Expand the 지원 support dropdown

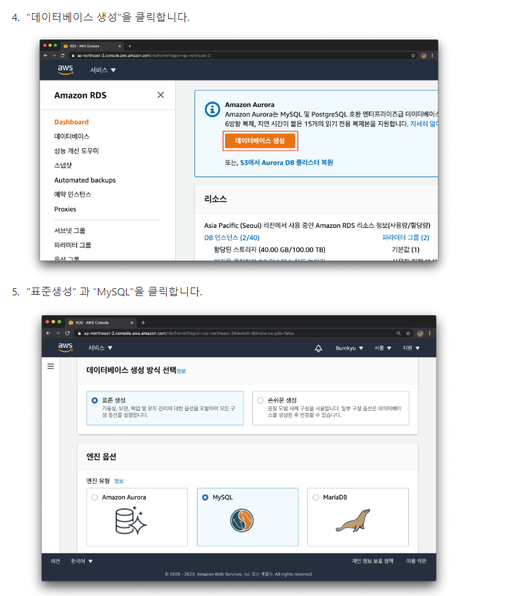pyautogui.click(x=411, y=348)
